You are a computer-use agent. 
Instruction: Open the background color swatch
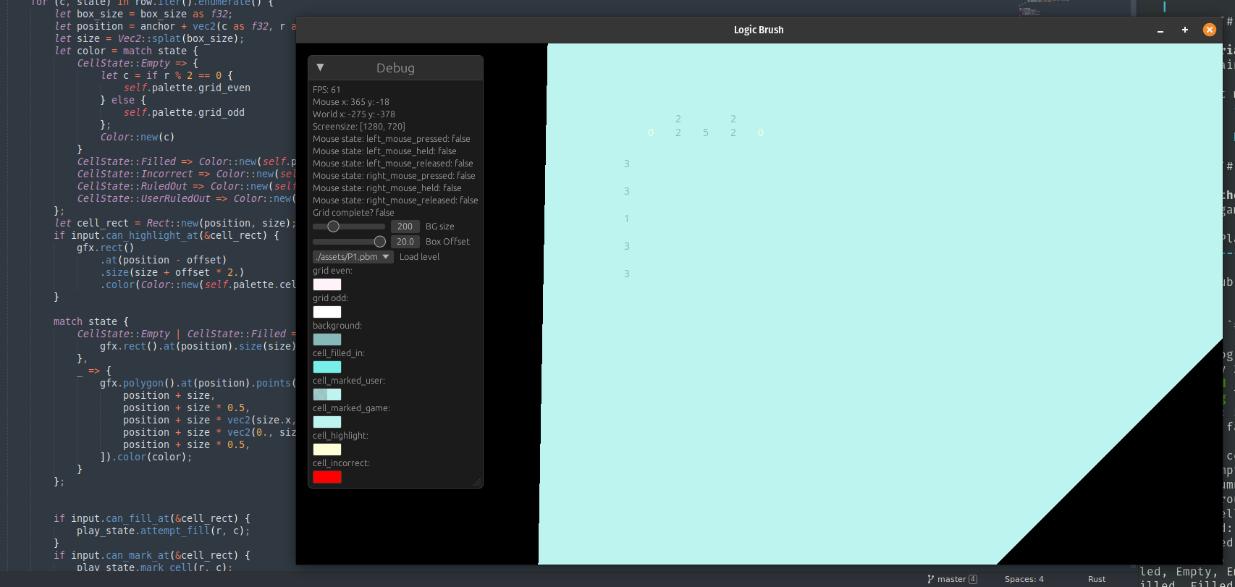click(x=326, y=339)
